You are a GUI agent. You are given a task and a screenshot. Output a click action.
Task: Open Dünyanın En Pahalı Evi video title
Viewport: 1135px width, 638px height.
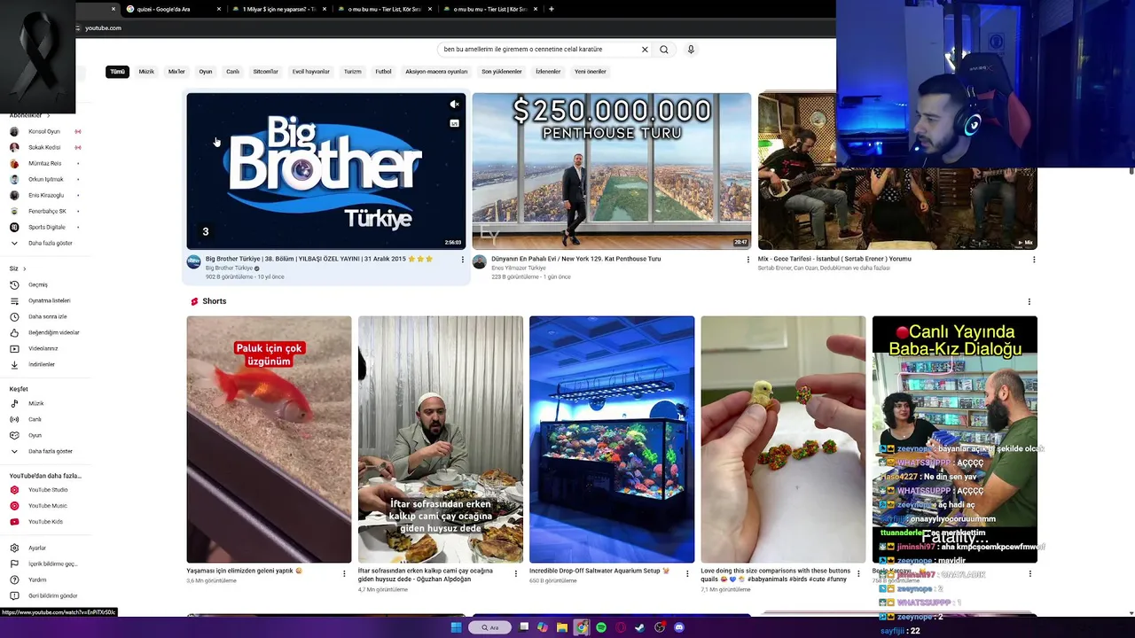[x=576, y=259]
